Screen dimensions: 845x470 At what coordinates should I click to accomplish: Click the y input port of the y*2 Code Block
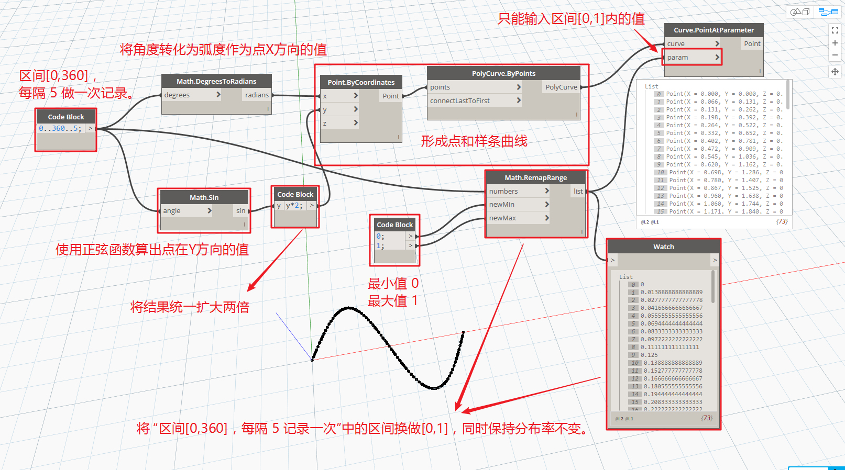(279, 206)
